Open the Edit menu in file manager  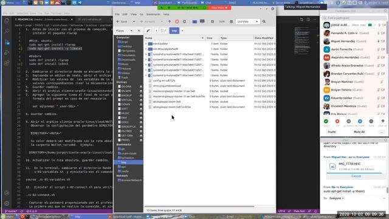pos(125,15)
